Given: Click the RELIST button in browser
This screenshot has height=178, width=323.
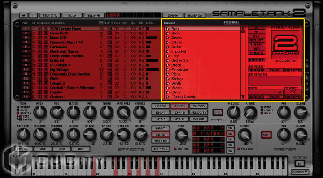Looking at the screenshot, I should (256, 40).
